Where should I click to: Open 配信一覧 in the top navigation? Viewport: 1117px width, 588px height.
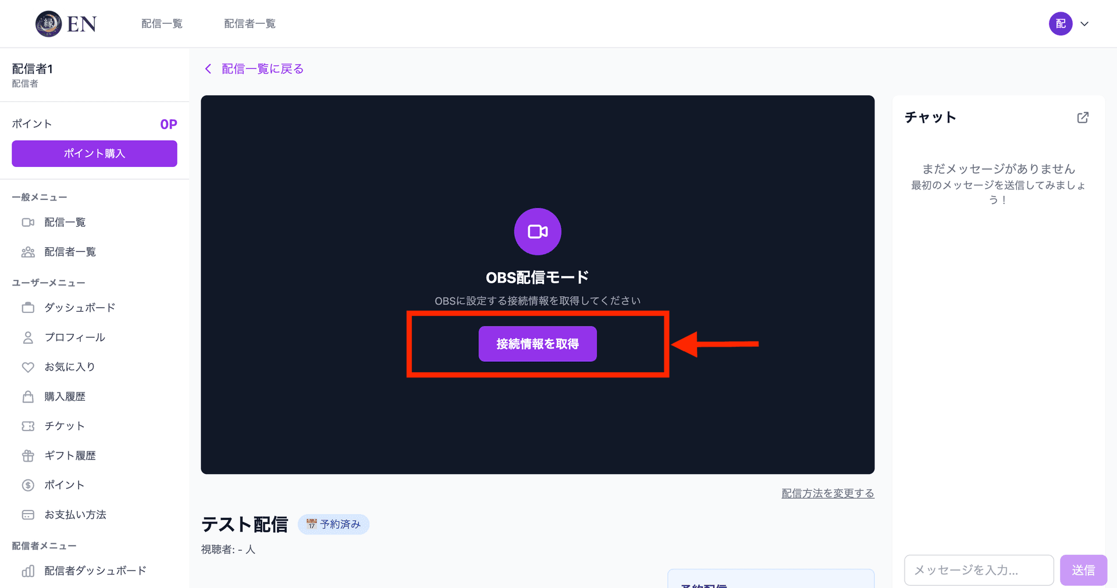pyautogui.click(x=162, y=24)
